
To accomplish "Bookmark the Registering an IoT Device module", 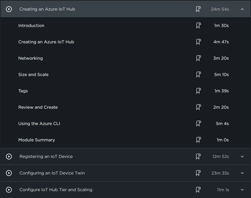I will [198, 157].
